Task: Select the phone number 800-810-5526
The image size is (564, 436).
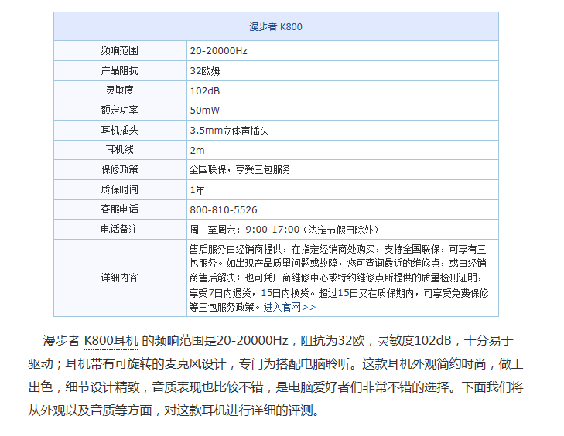Action: (224, 210)
